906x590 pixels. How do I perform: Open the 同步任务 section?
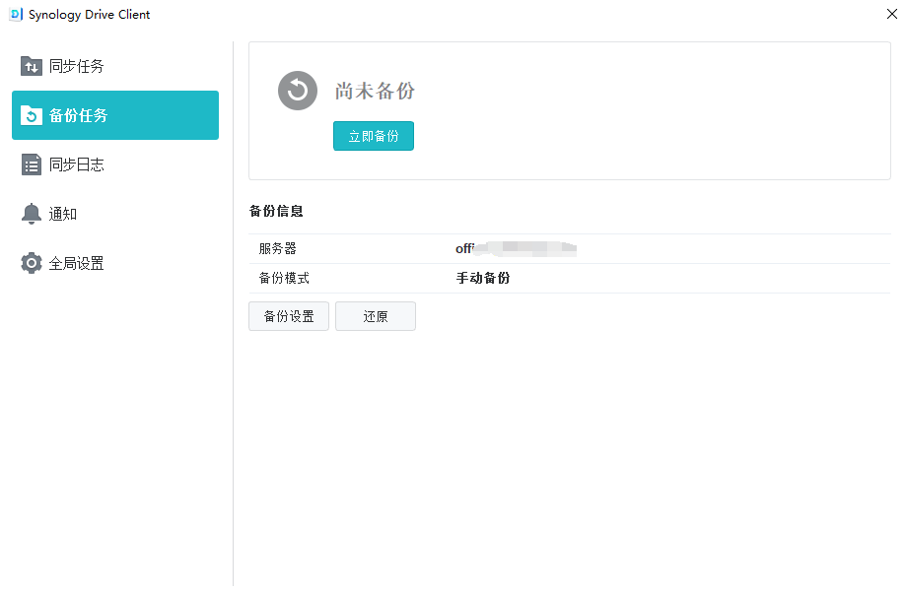coord(77,66)
